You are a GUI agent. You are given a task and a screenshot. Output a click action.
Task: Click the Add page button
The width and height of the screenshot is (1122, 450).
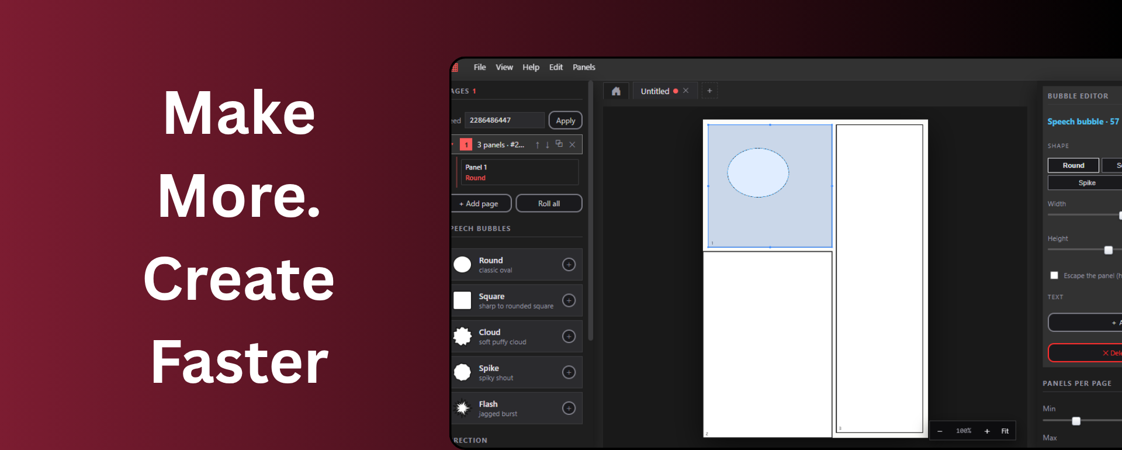pyautogui.click(x=481, y=203)
